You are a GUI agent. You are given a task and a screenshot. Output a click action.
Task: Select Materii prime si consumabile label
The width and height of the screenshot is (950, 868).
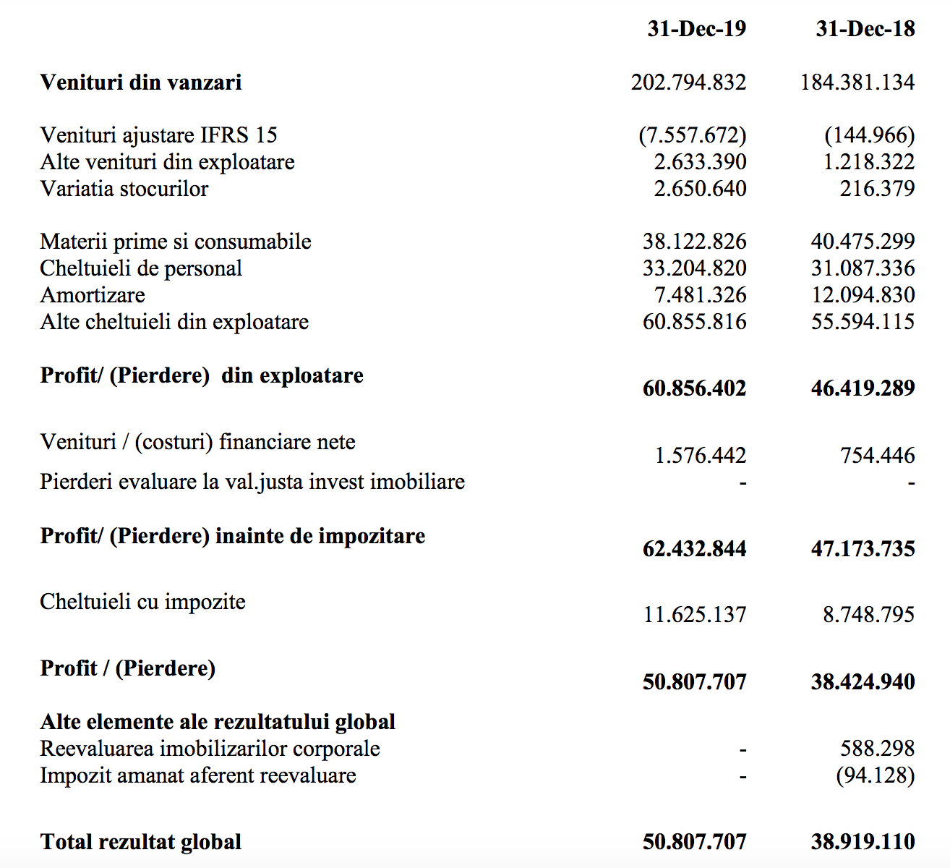[x=176, y=242]
